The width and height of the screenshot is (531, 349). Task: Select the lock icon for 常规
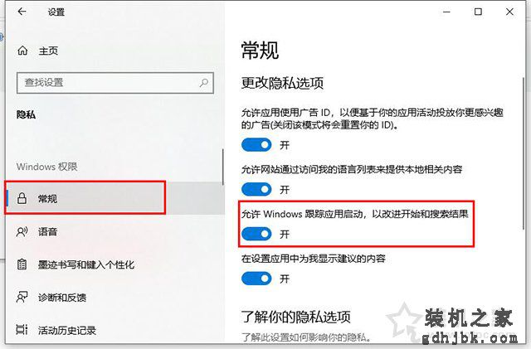click(22, 198)
